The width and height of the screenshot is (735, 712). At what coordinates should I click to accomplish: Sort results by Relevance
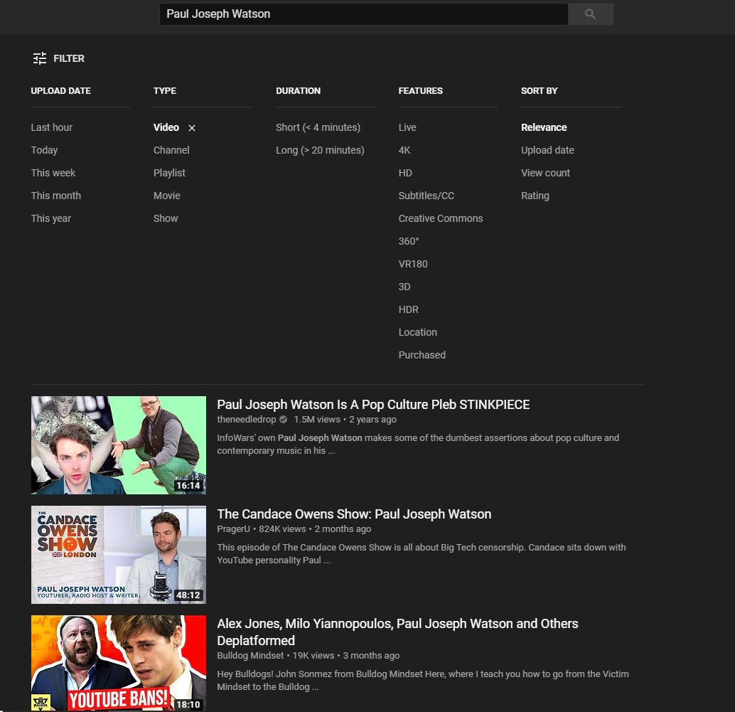(544, 127)
